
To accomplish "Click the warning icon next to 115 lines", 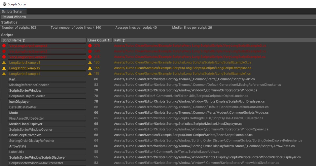I will click(90, 74).
